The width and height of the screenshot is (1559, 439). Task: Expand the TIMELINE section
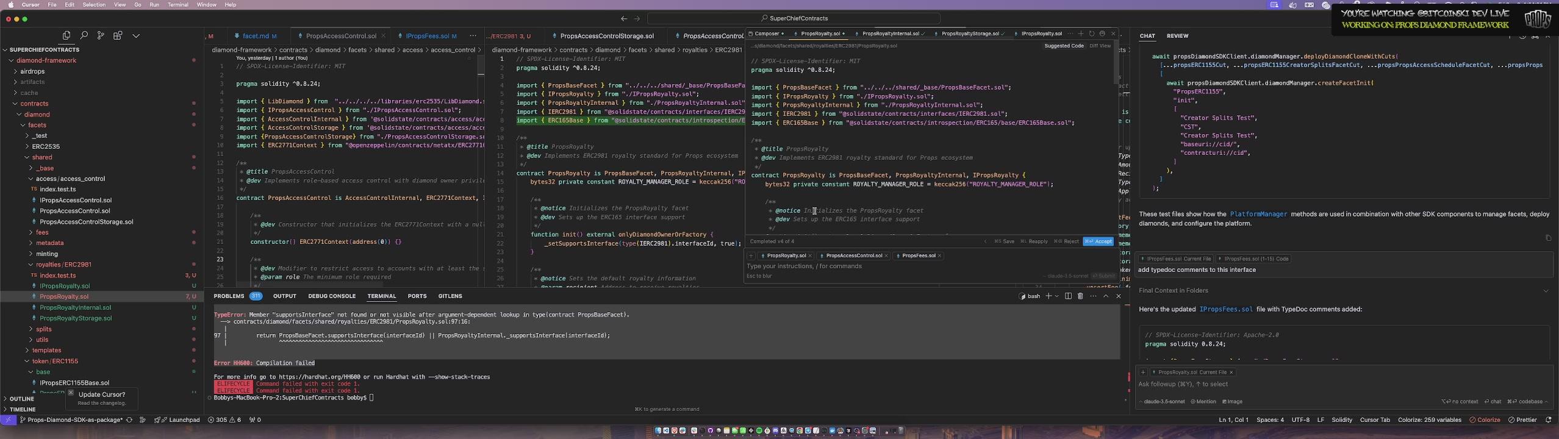click(x=23, y=410)
